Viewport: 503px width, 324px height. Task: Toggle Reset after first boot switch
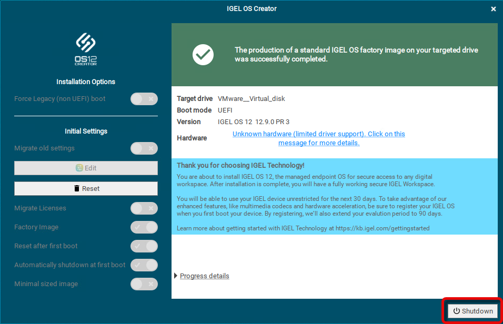[144, 246]
